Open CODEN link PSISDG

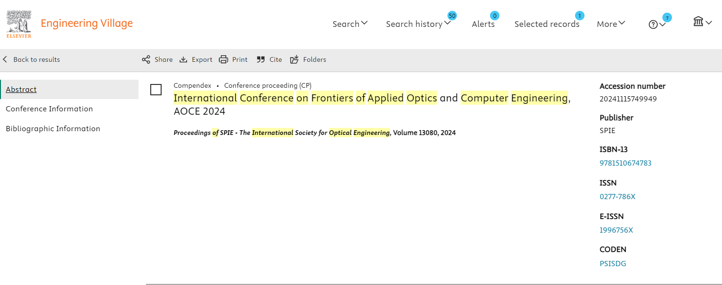click(x=613, y=264)
